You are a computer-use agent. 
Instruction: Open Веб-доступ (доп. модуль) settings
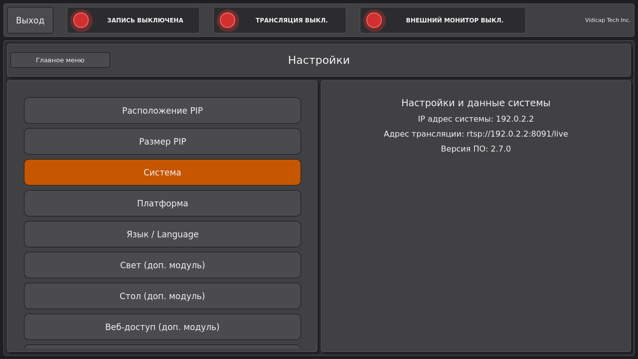point(162,327)
